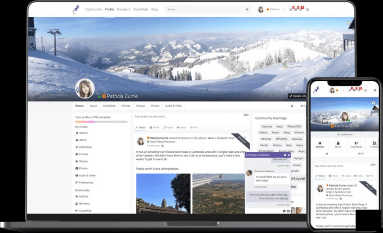Click the profile completion progress bar
383x233 pixels.
[101, 122]
